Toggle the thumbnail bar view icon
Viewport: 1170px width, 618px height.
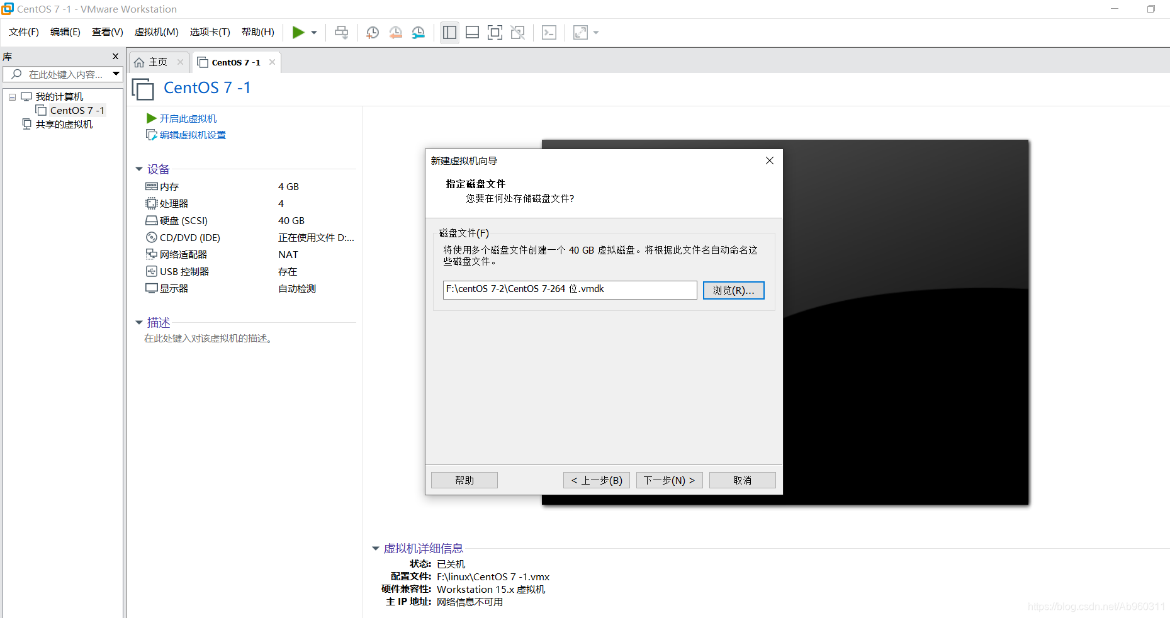(472, 32)
